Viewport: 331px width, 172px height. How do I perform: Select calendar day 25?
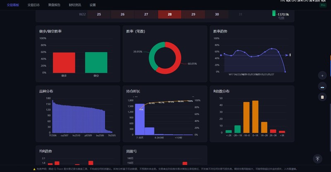[99, 14]
